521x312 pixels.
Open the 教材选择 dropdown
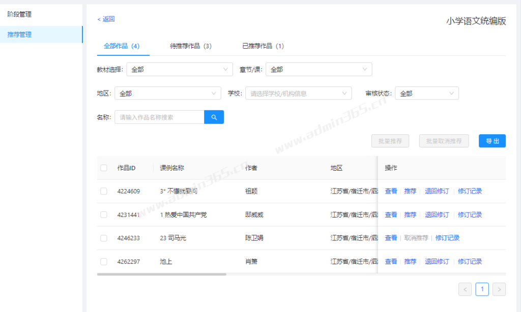point(179,70)
